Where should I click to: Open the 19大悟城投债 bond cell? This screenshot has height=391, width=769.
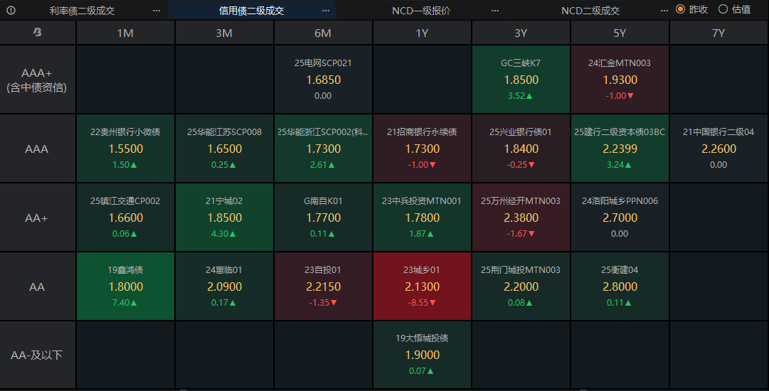pos(422,354)
